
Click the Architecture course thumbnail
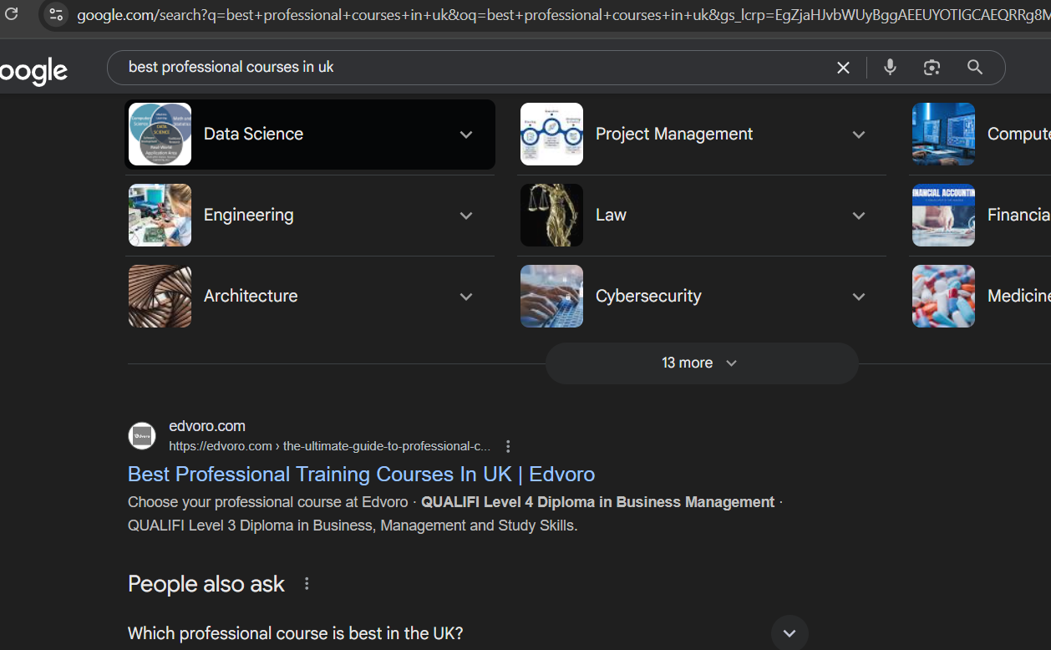pos(160,297)
